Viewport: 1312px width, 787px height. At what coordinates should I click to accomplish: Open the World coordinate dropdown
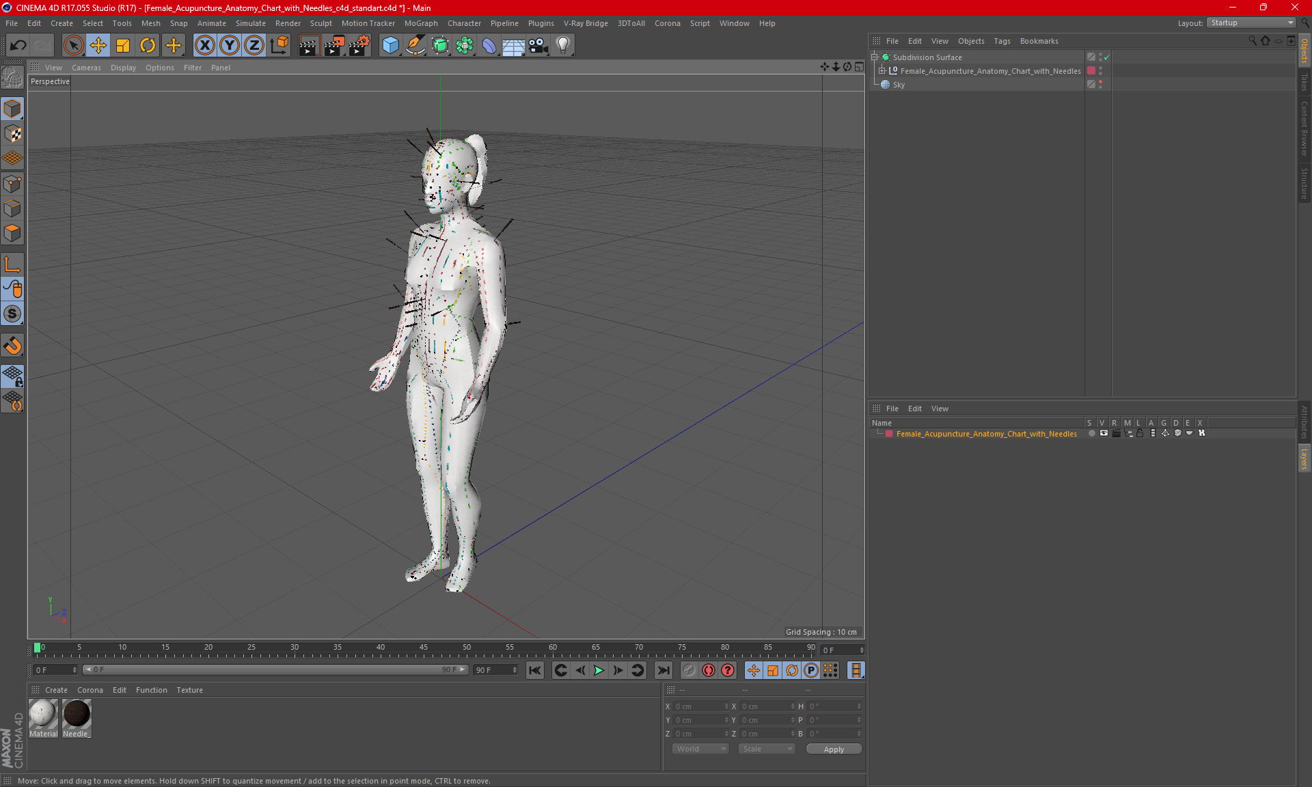(701, 749)
